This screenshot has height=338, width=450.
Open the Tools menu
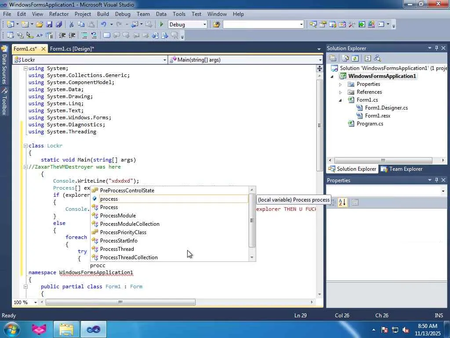179,14
